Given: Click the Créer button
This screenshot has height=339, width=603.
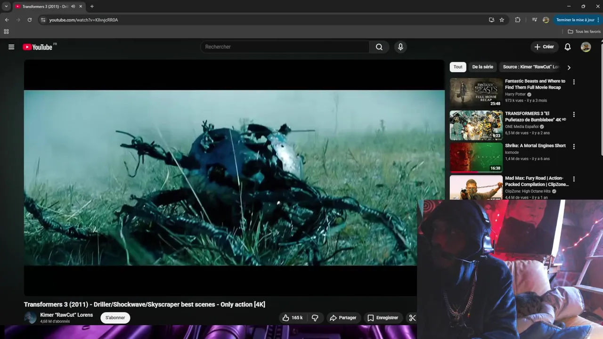Looking at the screenshot, I should 544,47.
